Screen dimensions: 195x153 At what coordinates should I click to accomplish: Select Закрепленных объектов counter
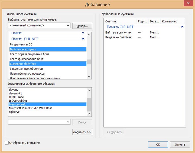tap(48, 69)
